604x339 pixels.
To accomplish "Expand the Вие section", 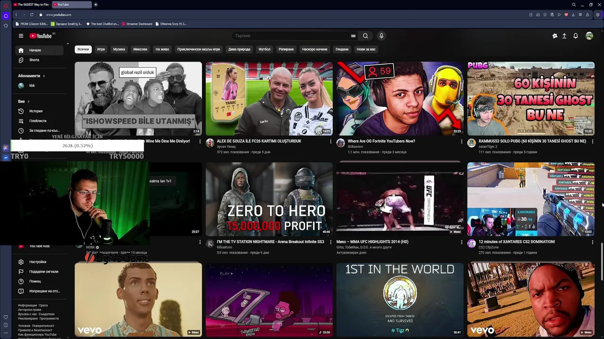I will [x=24, y=101].
